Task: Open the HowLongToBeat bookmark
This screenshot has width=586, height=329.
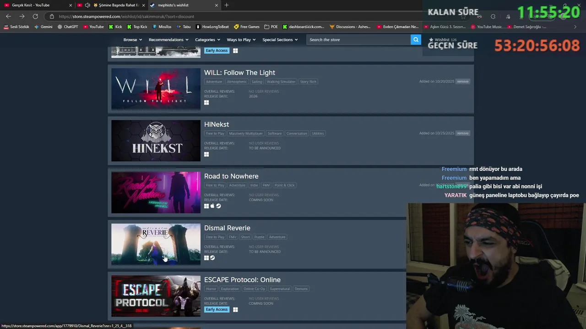Action: [212, 27]
